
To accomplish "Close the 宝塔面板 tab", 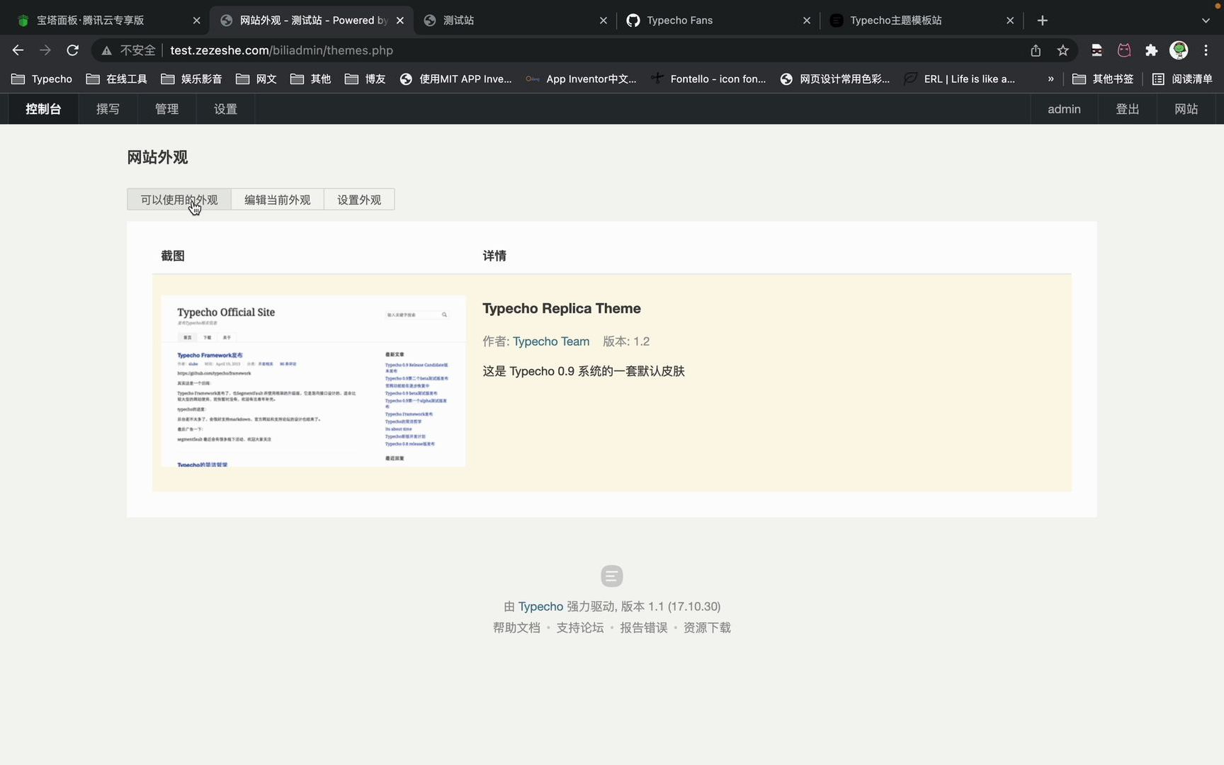I will point(196,21).
